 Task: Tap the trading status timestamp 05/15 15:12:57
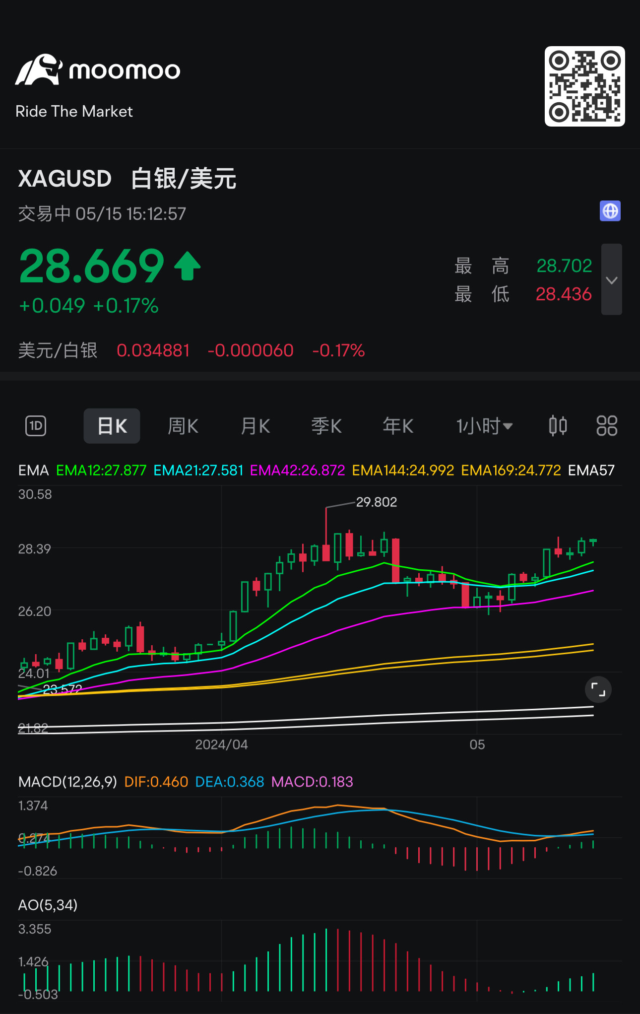[x=130, y=214]
